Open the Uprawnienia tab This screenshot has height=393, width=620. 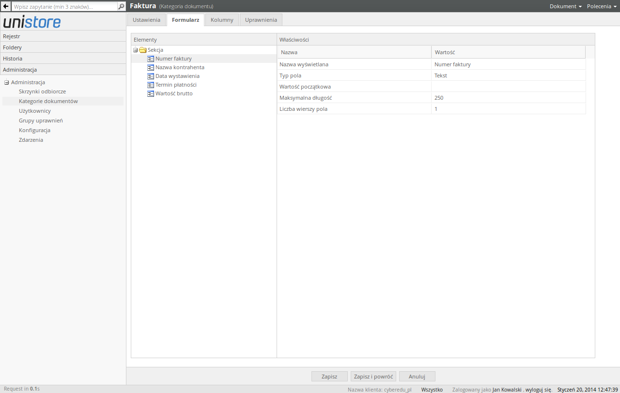pos(261,20)
